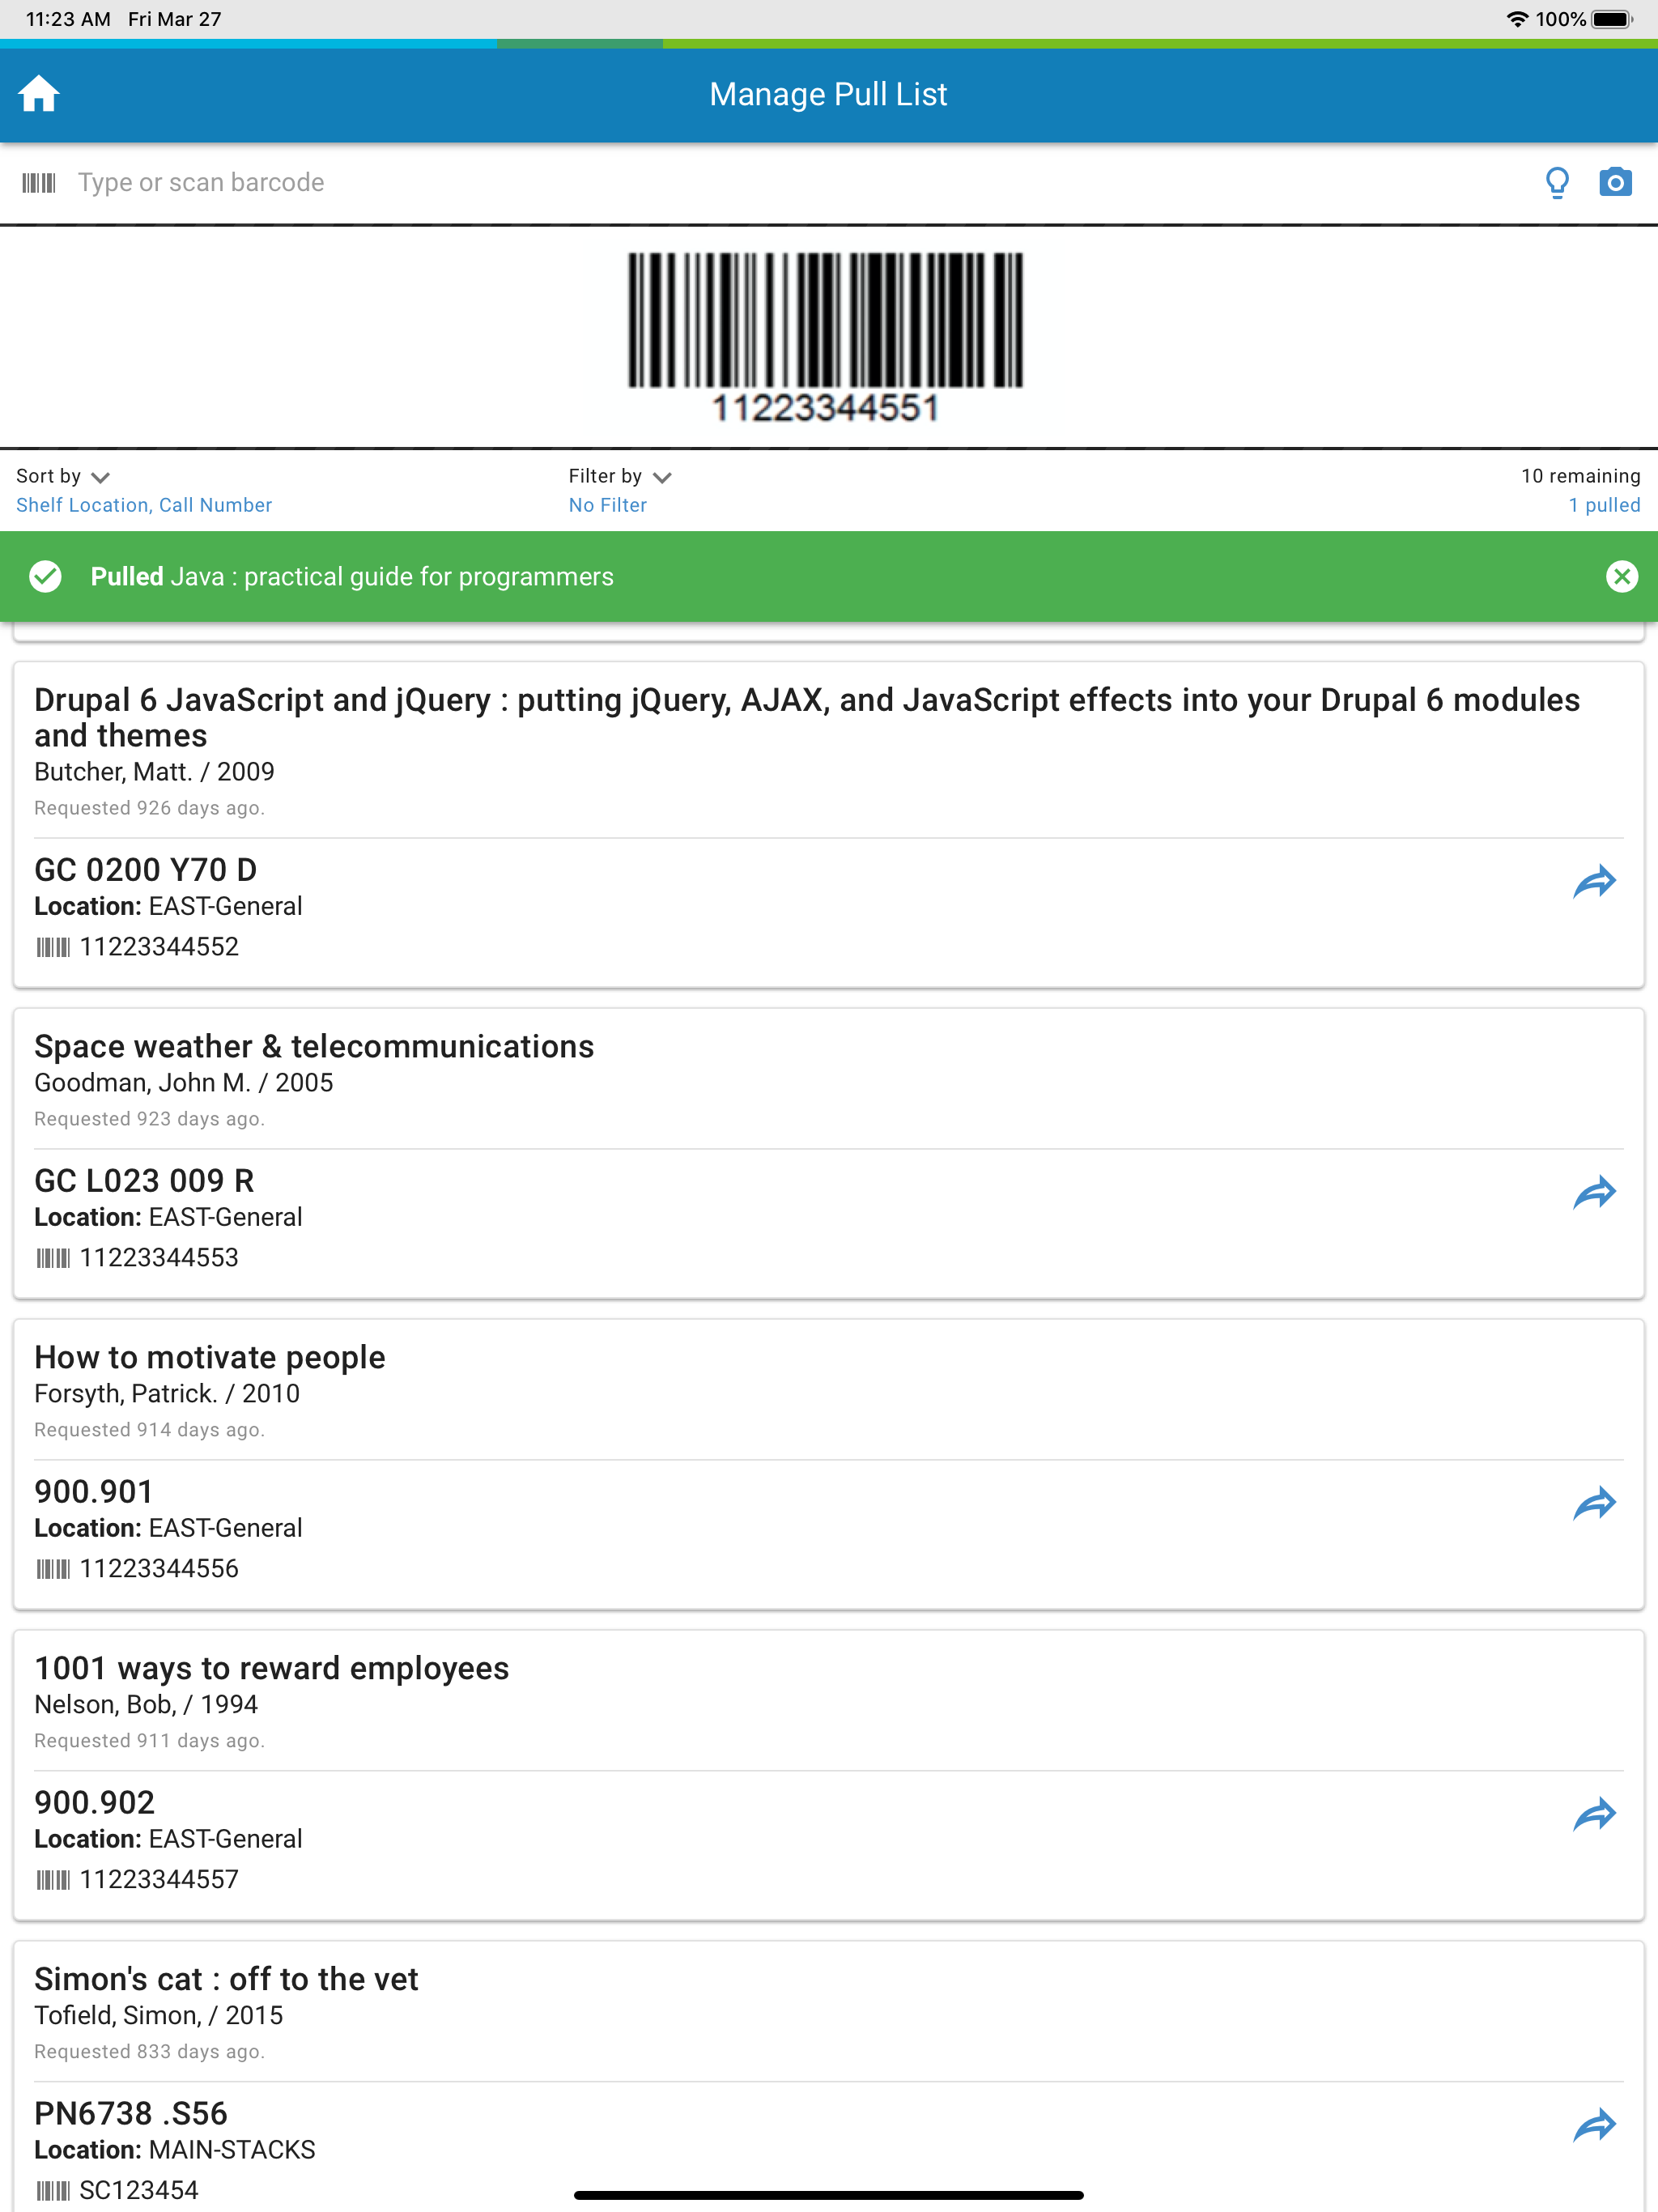This screenshot has height=2212, width=1658.
Task: Tap the green checkmark in the Pulled banner
Action: (45, 577)
